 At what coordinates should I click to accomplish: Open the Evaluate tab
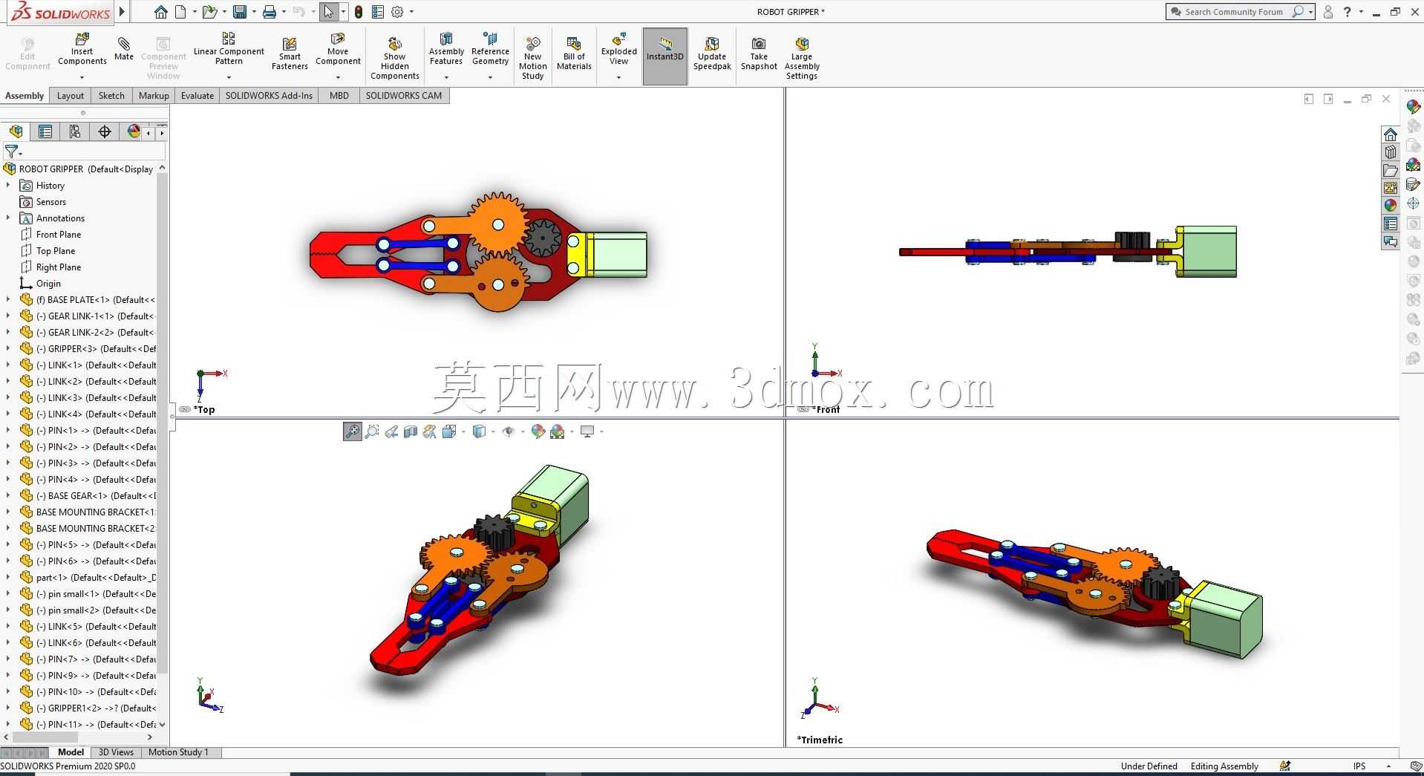(197, 96)
